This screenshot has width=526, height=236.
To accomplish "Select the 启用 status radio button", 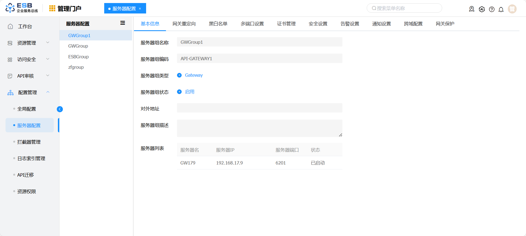I will tap(179, 92).
